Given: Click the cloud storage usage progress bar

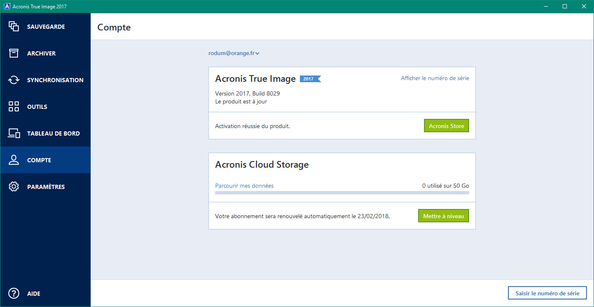Looking at the screenshot, I should (x=342, y=193).
